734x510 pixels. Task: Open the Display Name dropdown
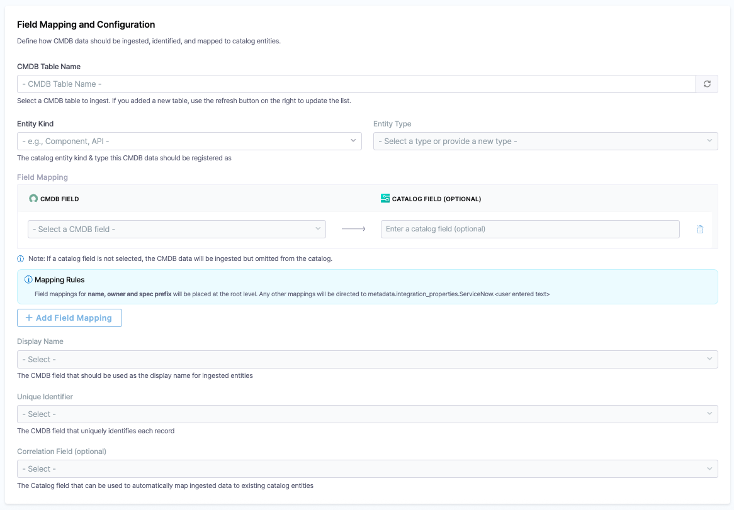[367, 359]
